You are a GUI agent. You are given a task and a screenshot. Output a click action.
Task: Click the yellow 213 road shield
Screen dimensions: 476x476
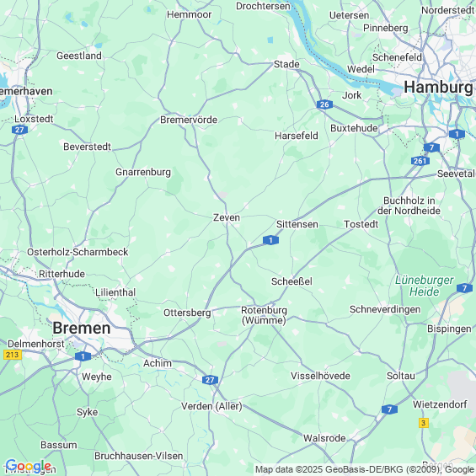(13, 355)
